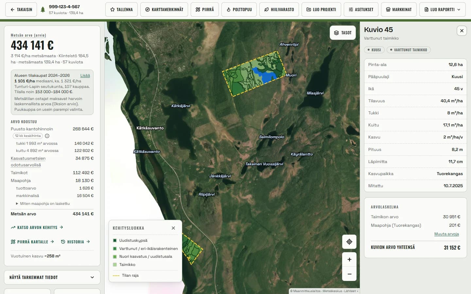Click the Muuta arvoja link
471x294 pixels.
[x=446, y=234]
